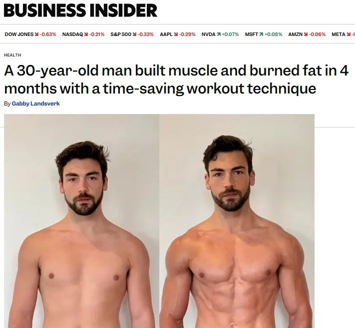355x328 pixels.
Task: Open the AMZN -0.06% quote
Action: (307, 34)
